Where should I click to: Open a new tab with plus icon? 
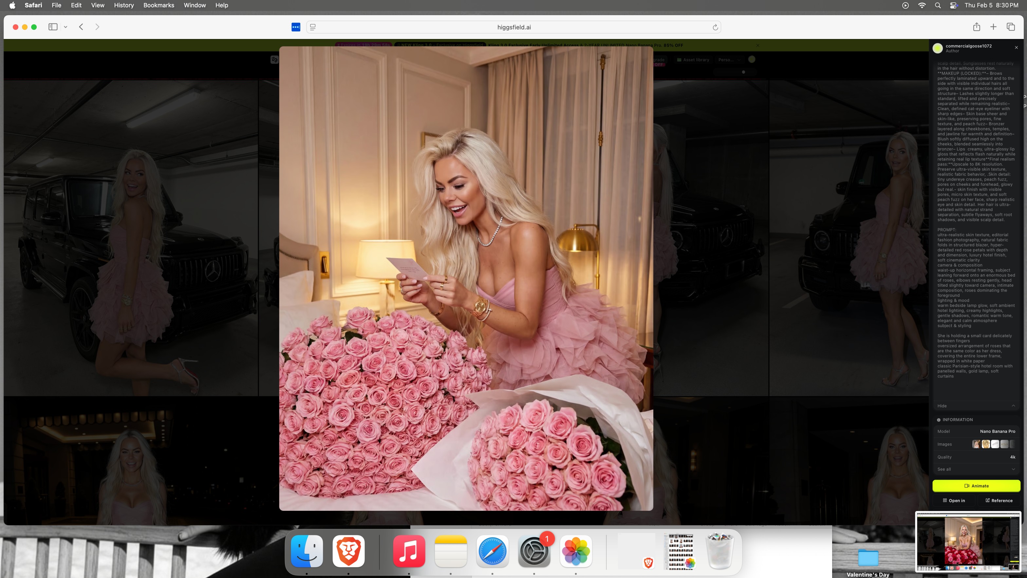click(x=993, y=27)
